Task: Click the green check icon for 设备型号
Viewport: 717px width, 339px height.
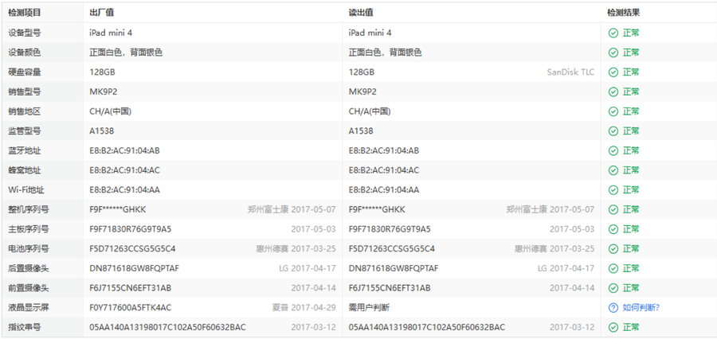Action: click(613, 33)
